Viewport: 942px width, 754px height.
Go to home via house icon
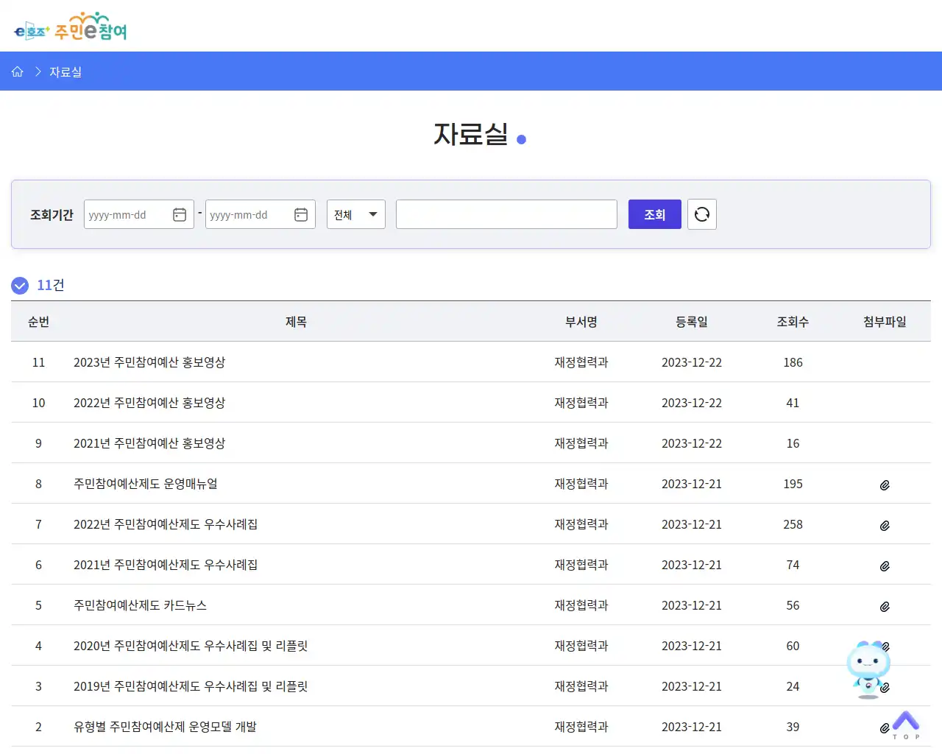tap(18, 71)
